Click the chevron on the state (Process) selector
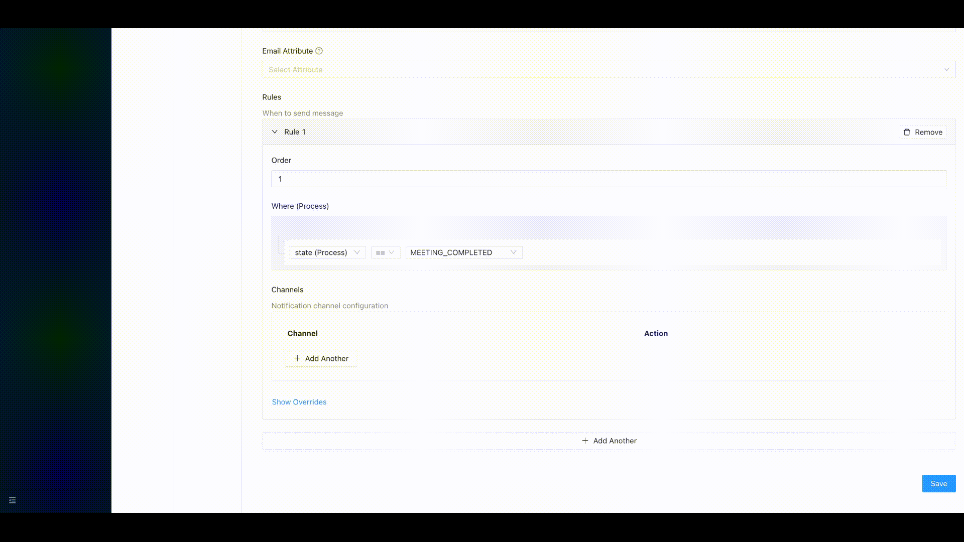Viewport: 964px width, 542px height. pyautogui.click(x=357, y=252)
